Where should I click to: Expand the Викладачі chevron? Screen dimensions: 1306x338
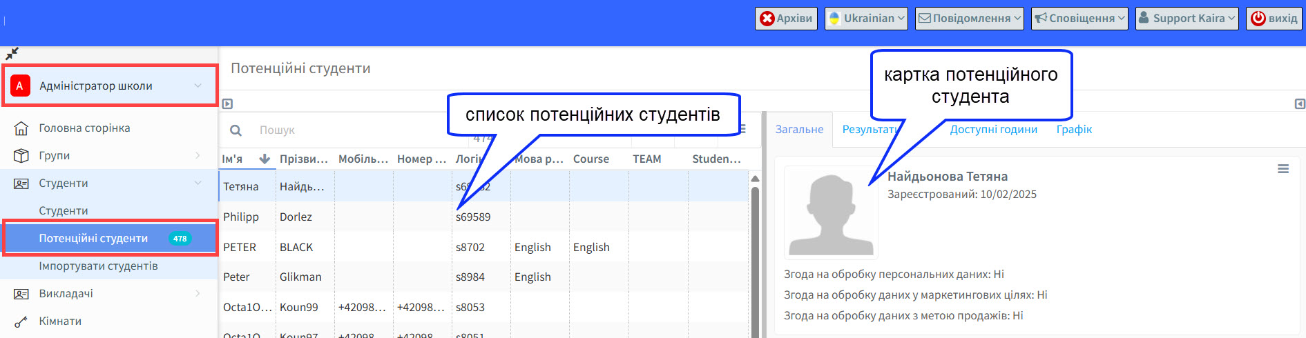(x=198, y=293)
